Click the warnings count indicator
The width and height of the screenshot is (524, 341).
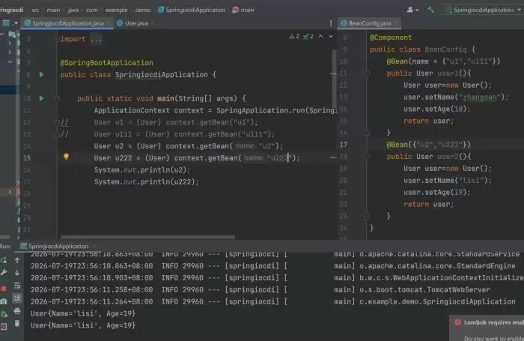294,37
